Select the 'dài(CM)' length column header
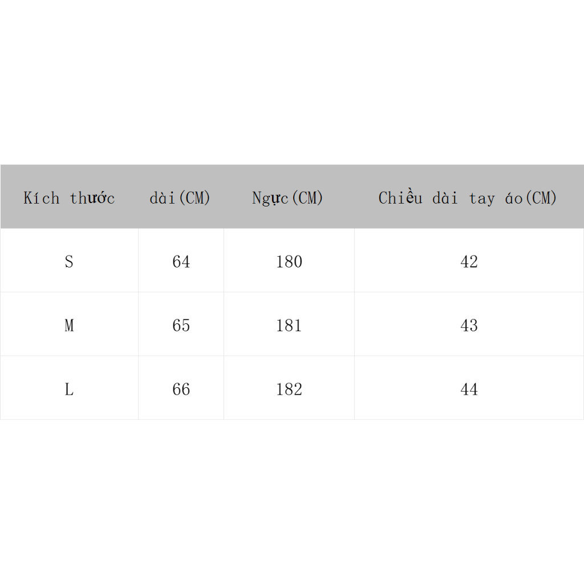 pyautogui.click(x=180, y=198)
